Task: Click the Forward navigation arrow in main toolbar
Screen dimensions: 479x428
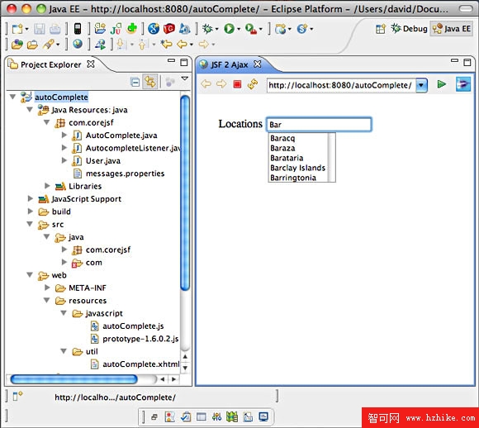Action: tap(204, 45)
